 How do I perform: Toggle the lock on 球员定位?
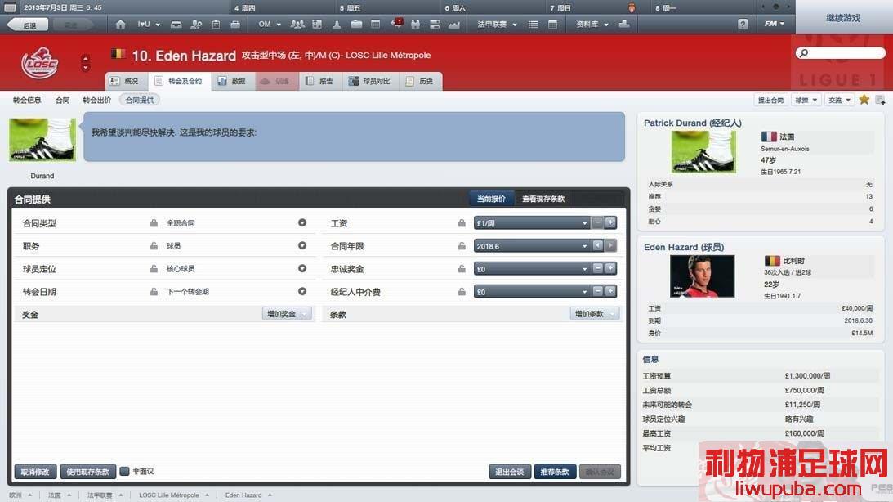coord(154,268)
